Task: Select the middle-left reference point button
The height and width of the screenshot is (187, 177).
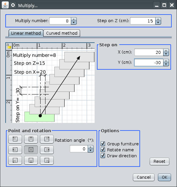Action: coord(15,150)
